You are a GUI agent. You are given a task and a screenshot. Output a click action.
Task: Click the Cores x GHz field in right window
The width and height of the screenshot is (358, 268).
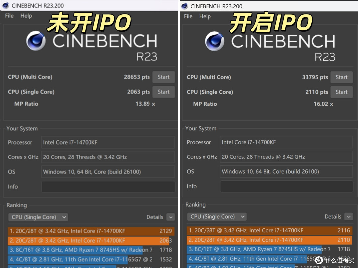point(286,157)
